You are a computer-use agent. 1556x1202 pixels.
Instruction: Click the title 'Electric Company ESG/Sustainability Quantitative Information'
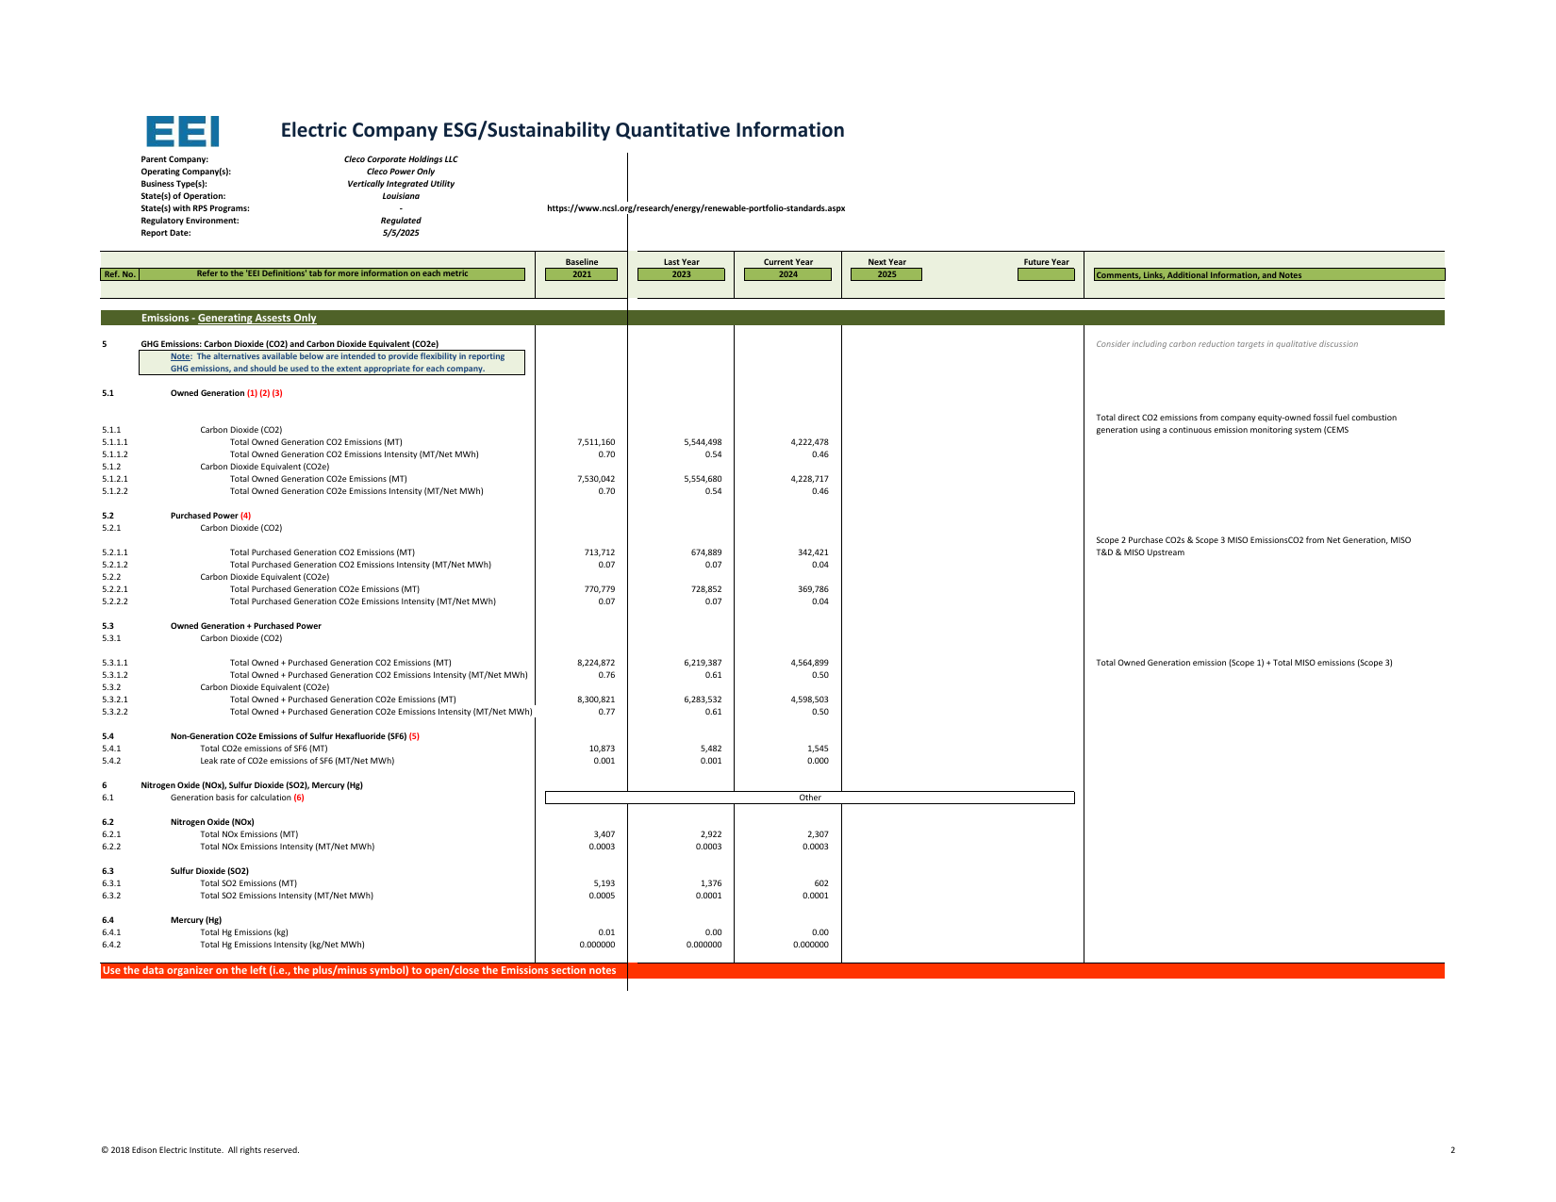pos(563,130)
